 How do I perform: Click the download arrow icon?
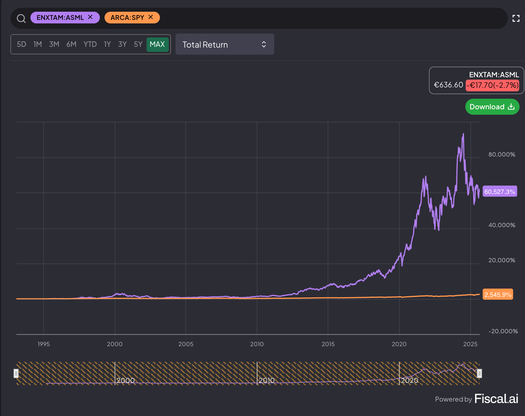511,107
